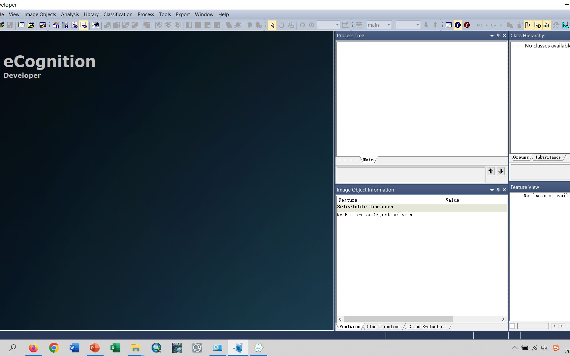The width and height of the screenshot is (570, 356).
Task: Open Edit Image Layer Mixing icon
Action: pyautogui.click(x=95, y=25)
